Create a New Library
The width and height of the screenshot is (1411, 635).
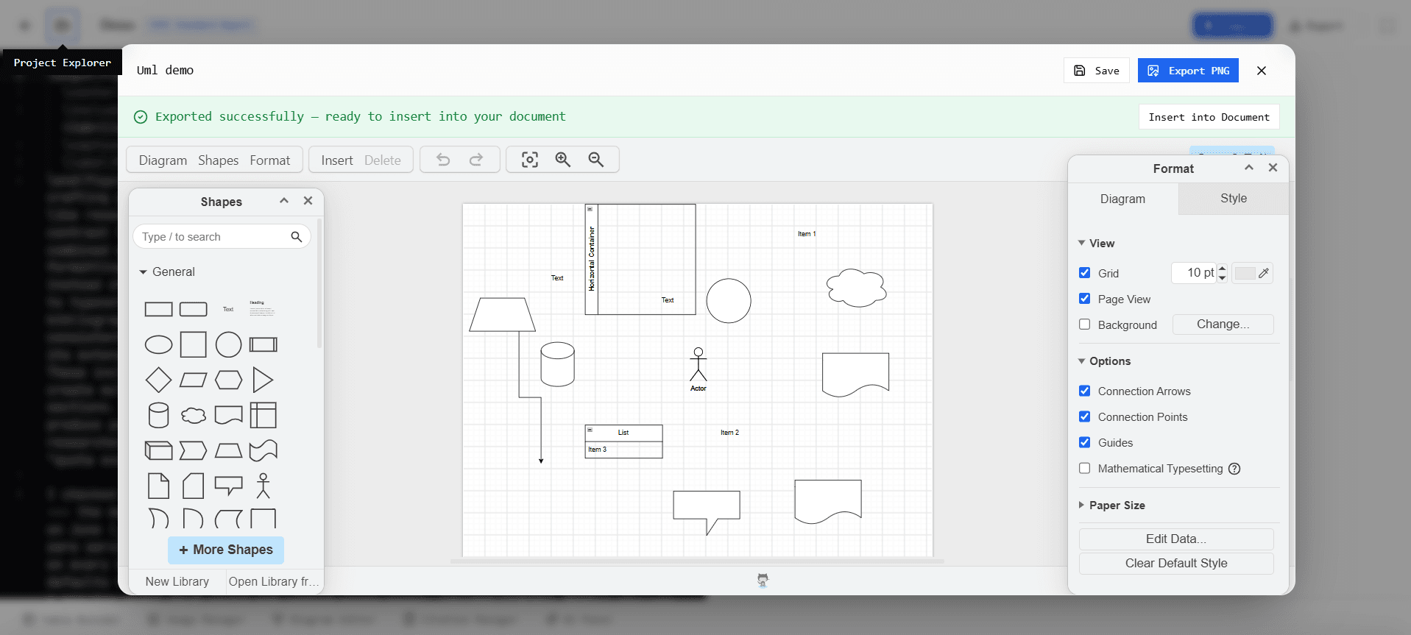click(177, 581)
